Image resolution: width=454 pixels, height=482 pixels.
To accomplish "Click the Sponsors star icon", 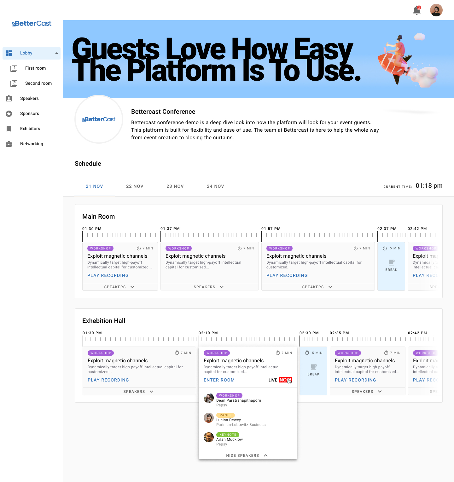I will click(x=9, y=113).
